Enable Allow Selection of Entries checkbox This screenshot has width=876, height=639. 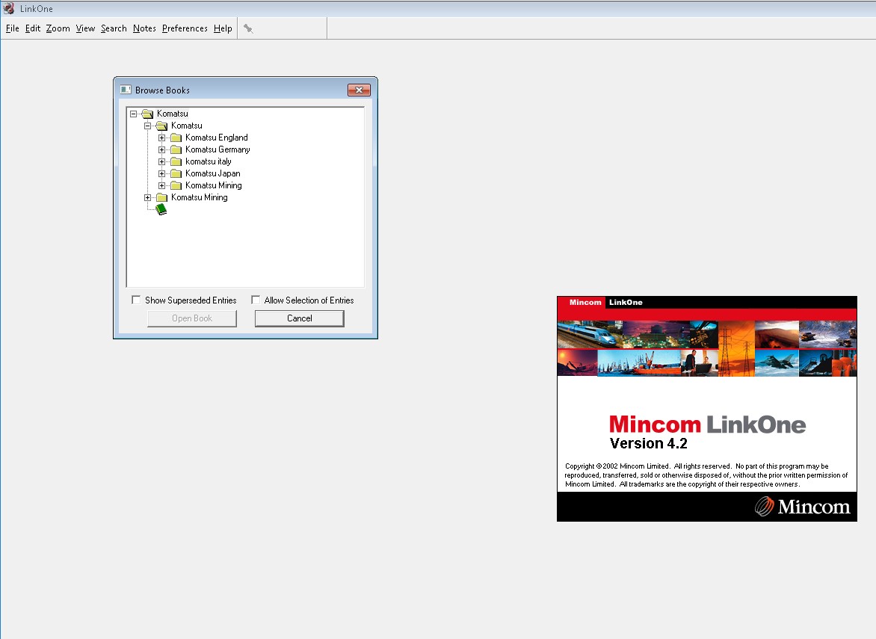256,300
